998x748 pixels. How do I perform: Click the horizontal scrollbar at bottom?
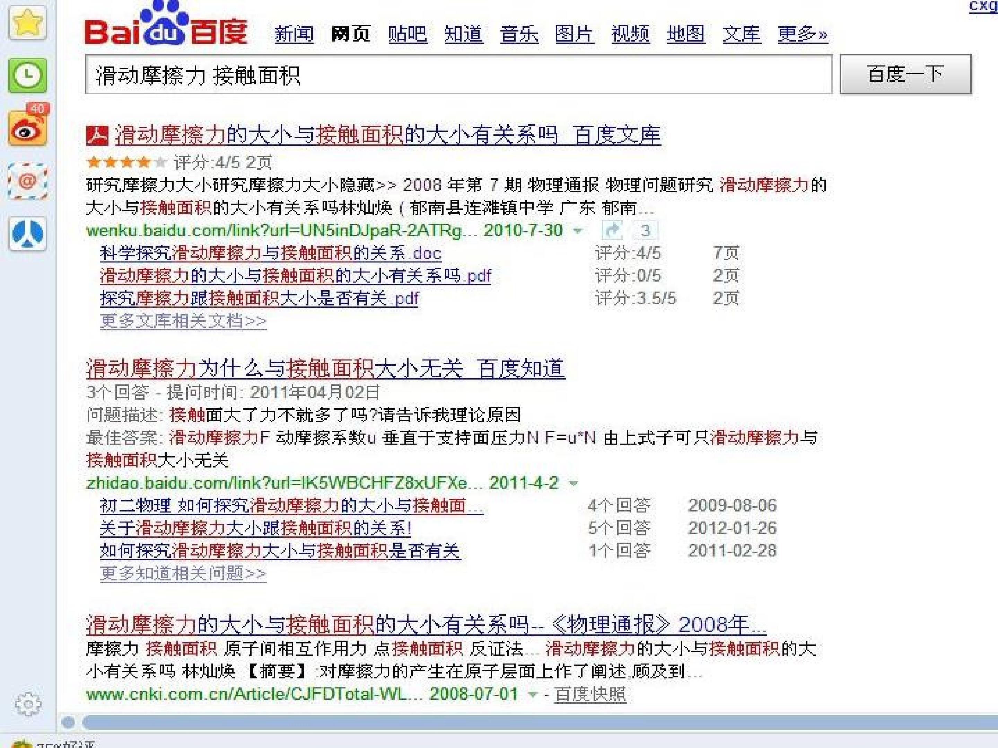point(540,722)
